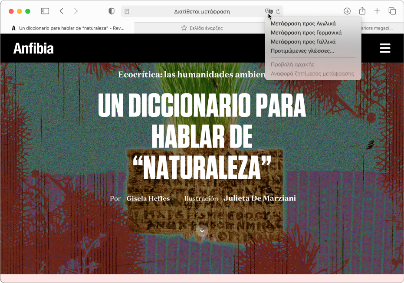Switch to the Un diccionario para hablar tab

click(68, 28)
